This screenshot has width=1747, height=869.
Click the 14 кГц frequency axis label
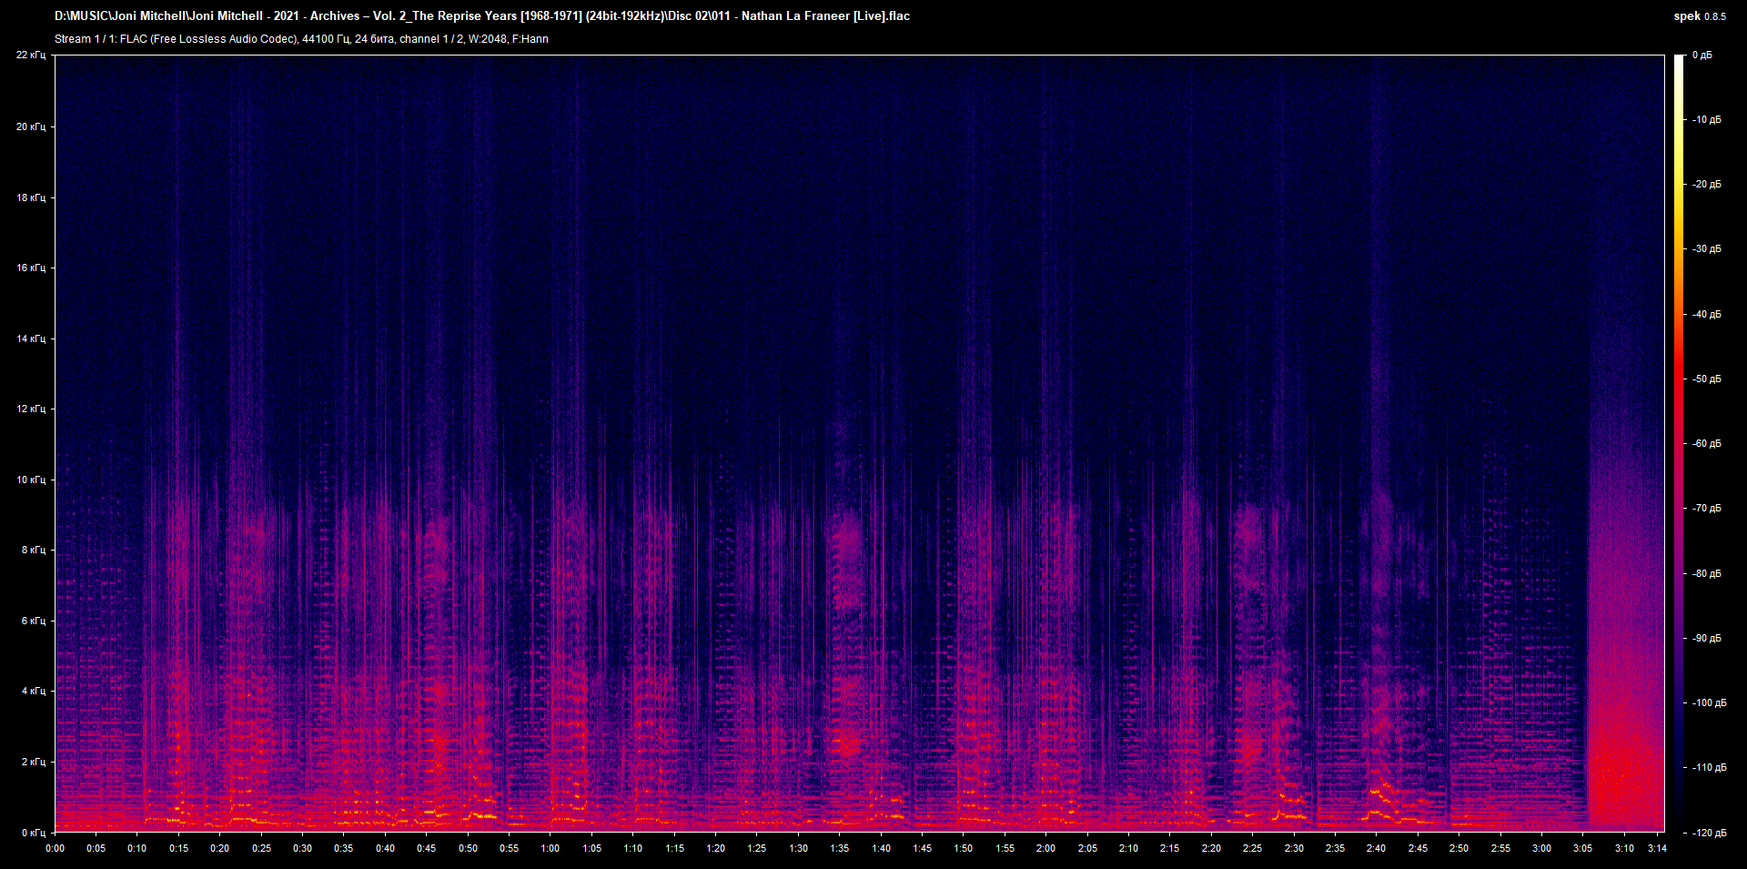pyautogui.click(x=31, y=337)
